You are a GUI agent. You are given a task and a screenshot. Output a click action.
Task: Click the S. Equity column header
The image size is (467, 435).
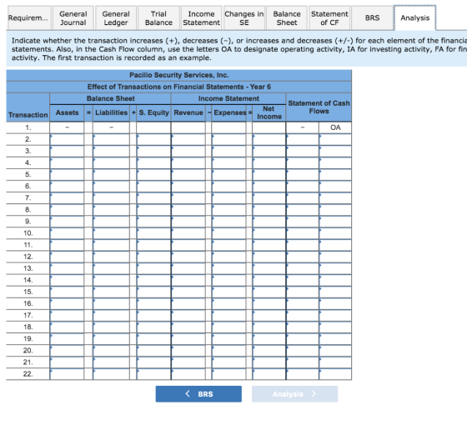[153, 112]
